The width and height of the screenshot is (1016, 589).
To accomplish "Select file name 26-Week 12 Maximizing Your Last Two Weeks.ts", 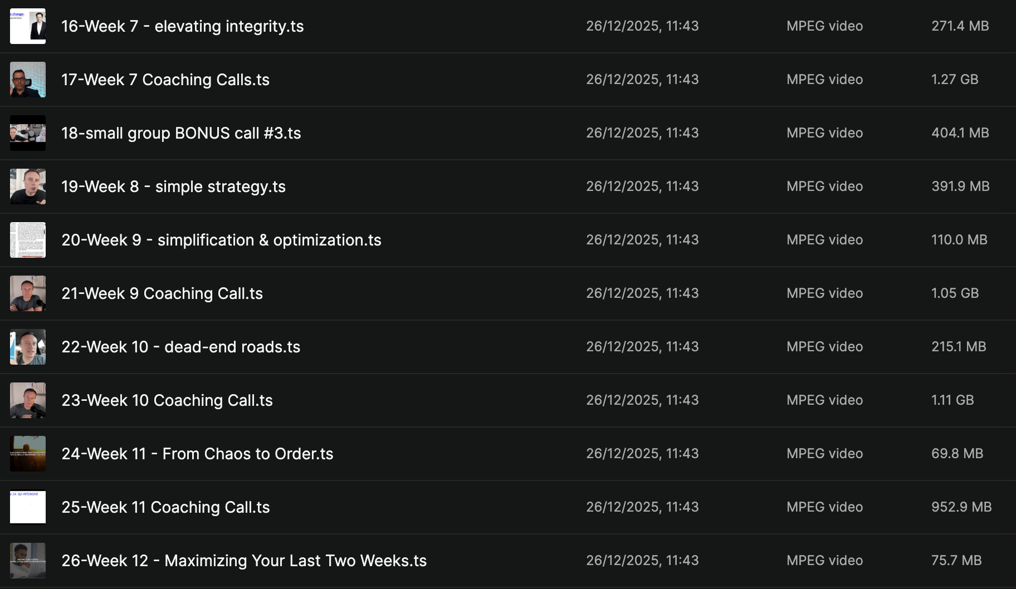I will click(x=244, y=561).
